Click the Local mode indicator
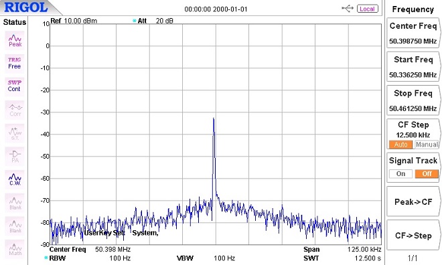Screen dimensions: 442x265 [x=367, y=9]
